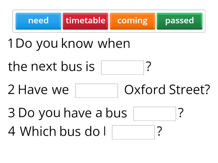Select the 'passed' word tile
The image size is (218, 163).
pos(179,20)
